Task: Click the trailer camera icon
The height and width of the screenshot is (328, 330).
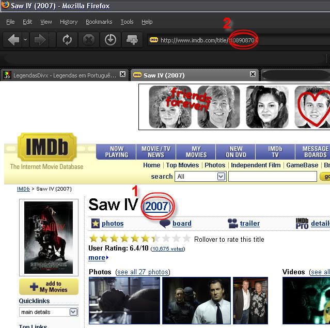Action: coord(232,223)
